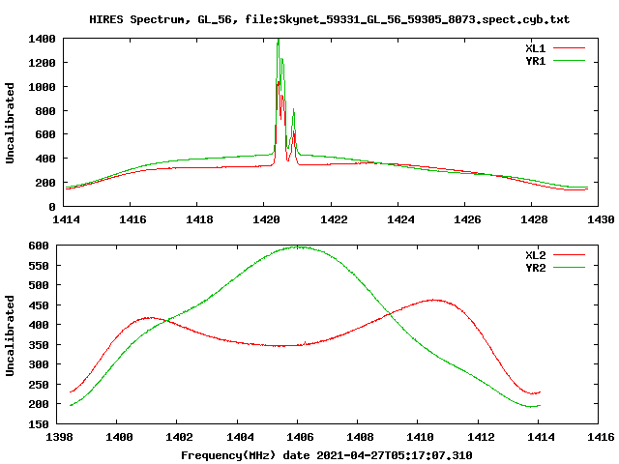Click the XL1 legend label
The height and width of the screenshot is (464, 619).
point(535,48)
